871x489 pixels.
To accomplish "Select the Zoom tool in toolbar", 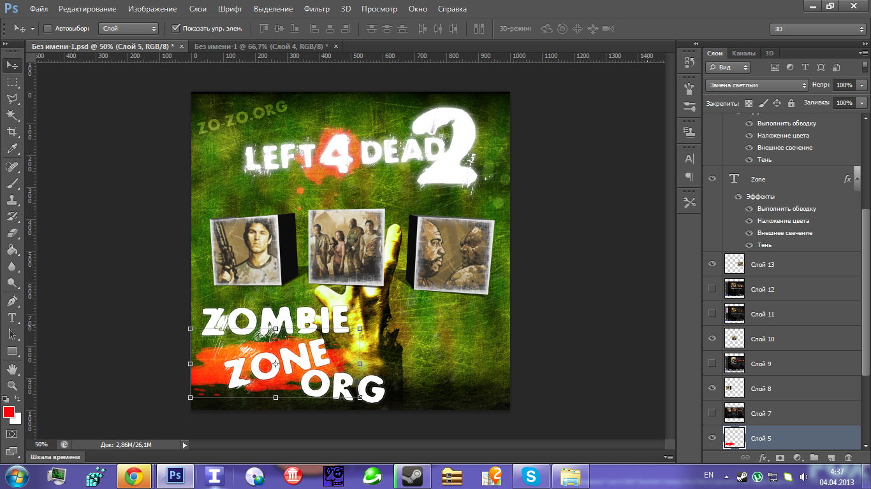I will [x=11, y=386].
